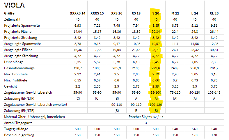Click Leinenlänge value 5,35
Screen dimensions: 229x140
tap(78, 62)
